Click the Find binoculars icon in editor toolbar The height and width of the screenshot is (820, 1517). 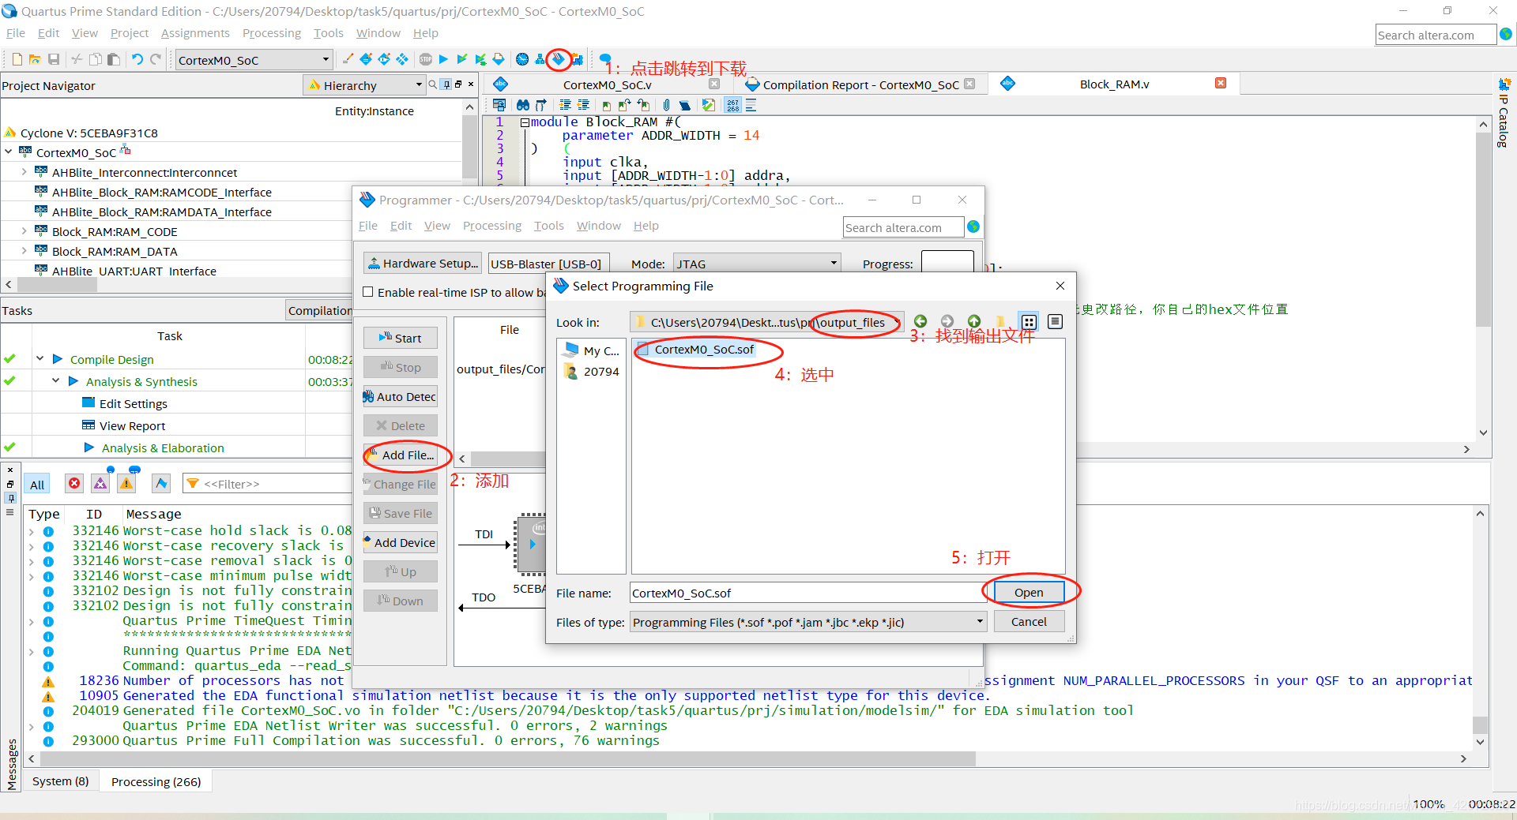point(523,105)
